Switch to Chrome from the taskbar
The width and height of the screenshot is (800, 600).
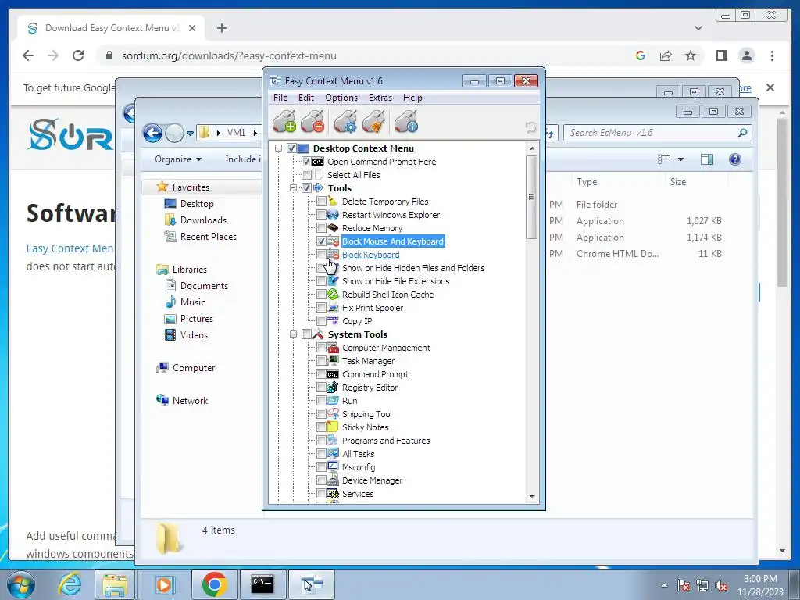(x=214, y=584)
